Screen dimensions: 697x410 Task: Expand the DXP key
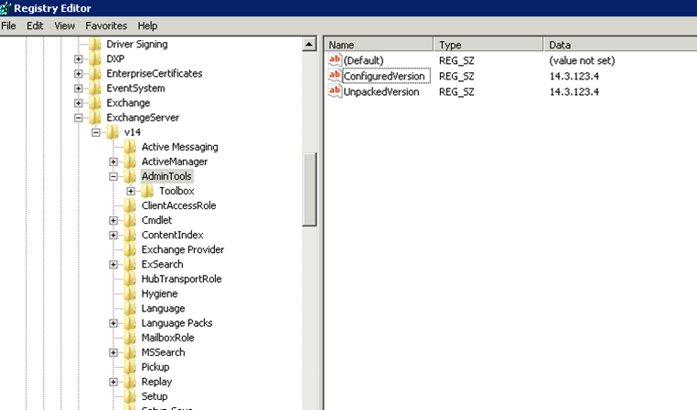[x=79, y=58]
